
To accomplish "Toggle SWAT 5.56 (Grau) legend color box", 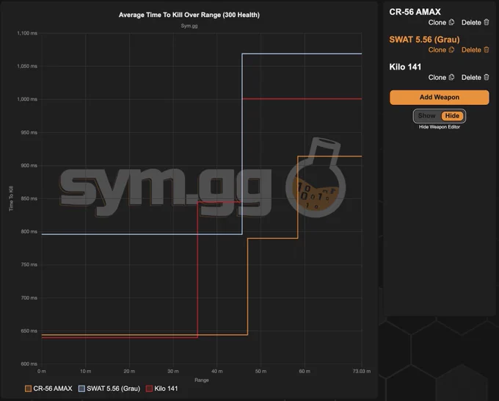I will click(x=81, y=389).
